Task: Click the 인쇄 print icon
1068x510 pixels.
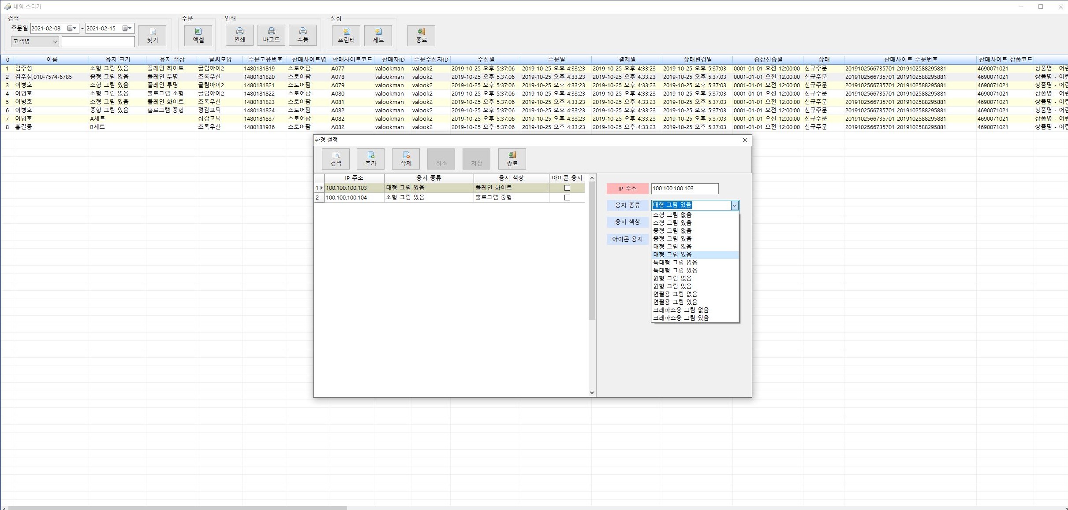Action: tap(239, 35)
